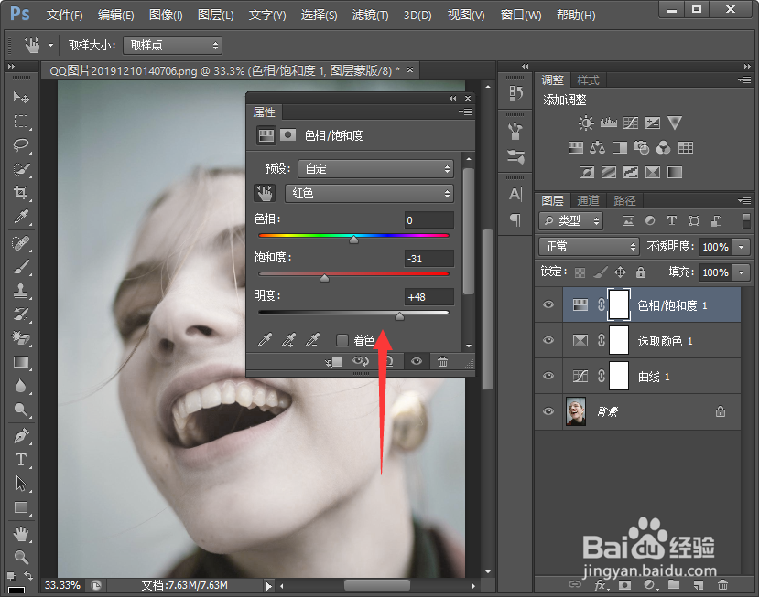Toggle layer visibility in Properties panel

[417, 362]
